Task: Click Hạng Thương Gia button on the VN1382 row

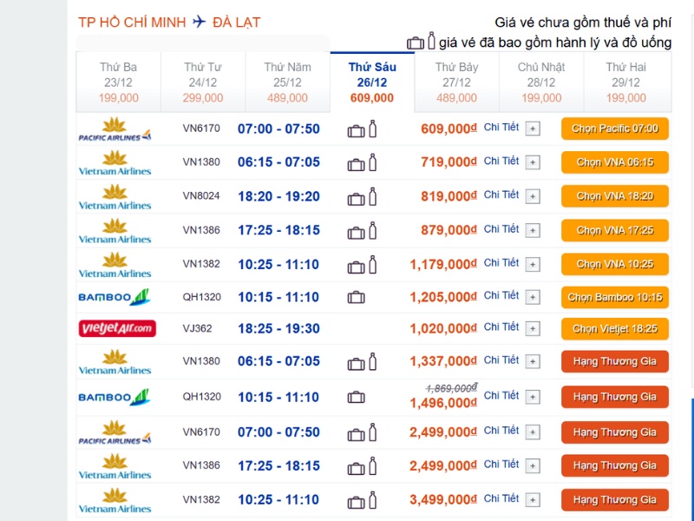Action: 615,499
